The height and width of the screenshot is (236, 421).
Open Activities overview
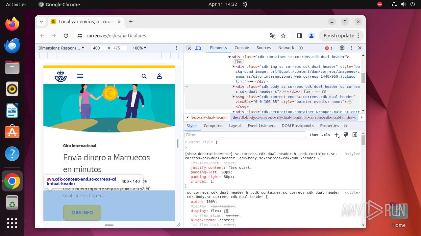click(x=16, y=4)
